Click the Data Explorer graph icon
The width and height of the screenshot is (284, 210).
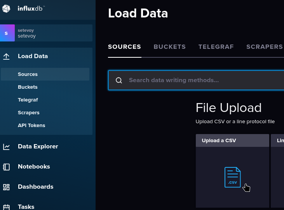click(x=6, y=146)
